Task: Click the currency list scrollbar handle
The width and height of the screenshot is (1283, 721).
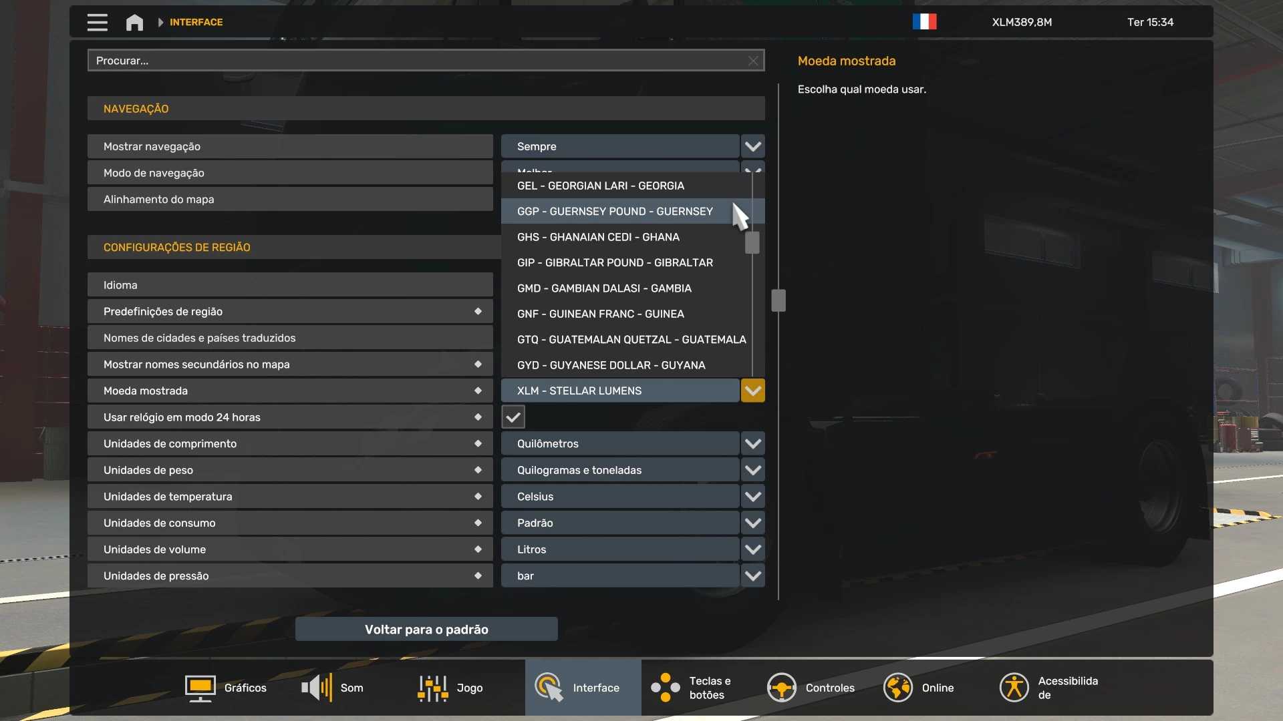Action: pos(752,242)
